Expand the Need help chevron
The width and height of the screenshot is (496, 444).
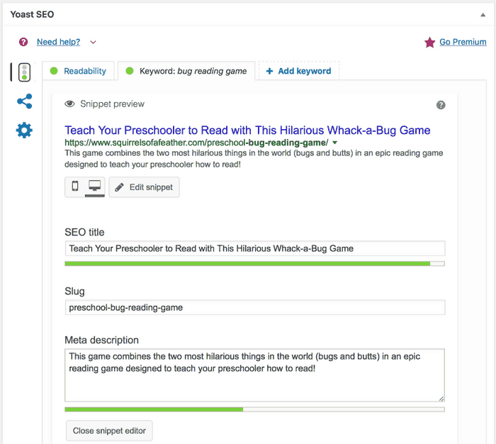(x=93, y=42)
